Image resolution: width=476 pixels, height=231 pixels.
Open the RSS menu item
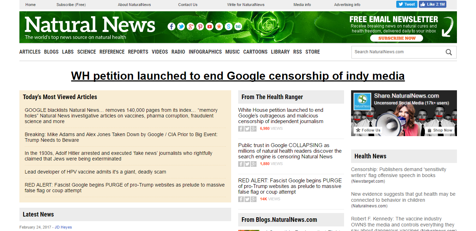pyautogui.click(x=297, y=52)
